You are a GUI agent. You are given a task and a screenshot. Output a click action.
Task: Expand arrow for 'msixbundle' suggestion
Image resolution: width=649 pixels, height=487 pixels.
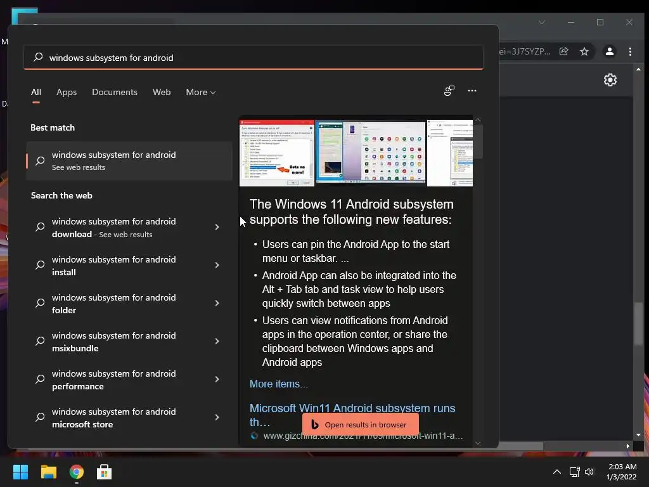tap(217, 341)
